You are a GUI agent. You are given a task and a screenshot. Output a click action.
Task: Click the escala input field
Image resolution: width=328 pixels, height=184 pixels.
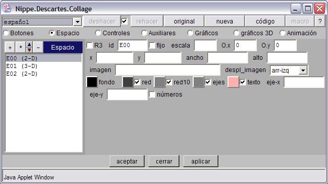(205, 45)
